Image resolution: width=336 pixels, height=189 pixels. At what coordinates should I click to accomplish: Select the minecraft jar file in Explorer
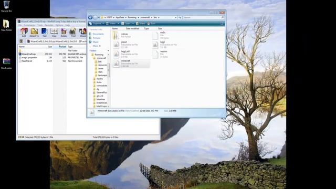(x=131, y=64)
